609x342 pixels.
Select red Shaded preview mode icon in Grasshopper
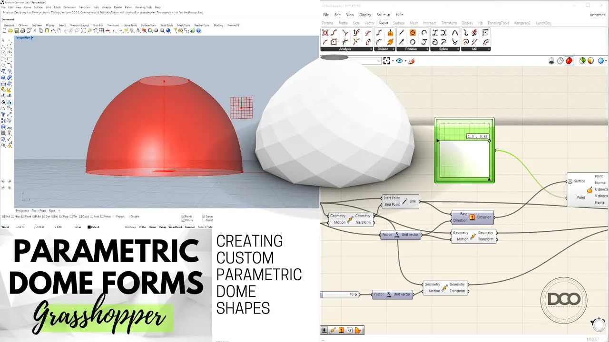(569, 61)
